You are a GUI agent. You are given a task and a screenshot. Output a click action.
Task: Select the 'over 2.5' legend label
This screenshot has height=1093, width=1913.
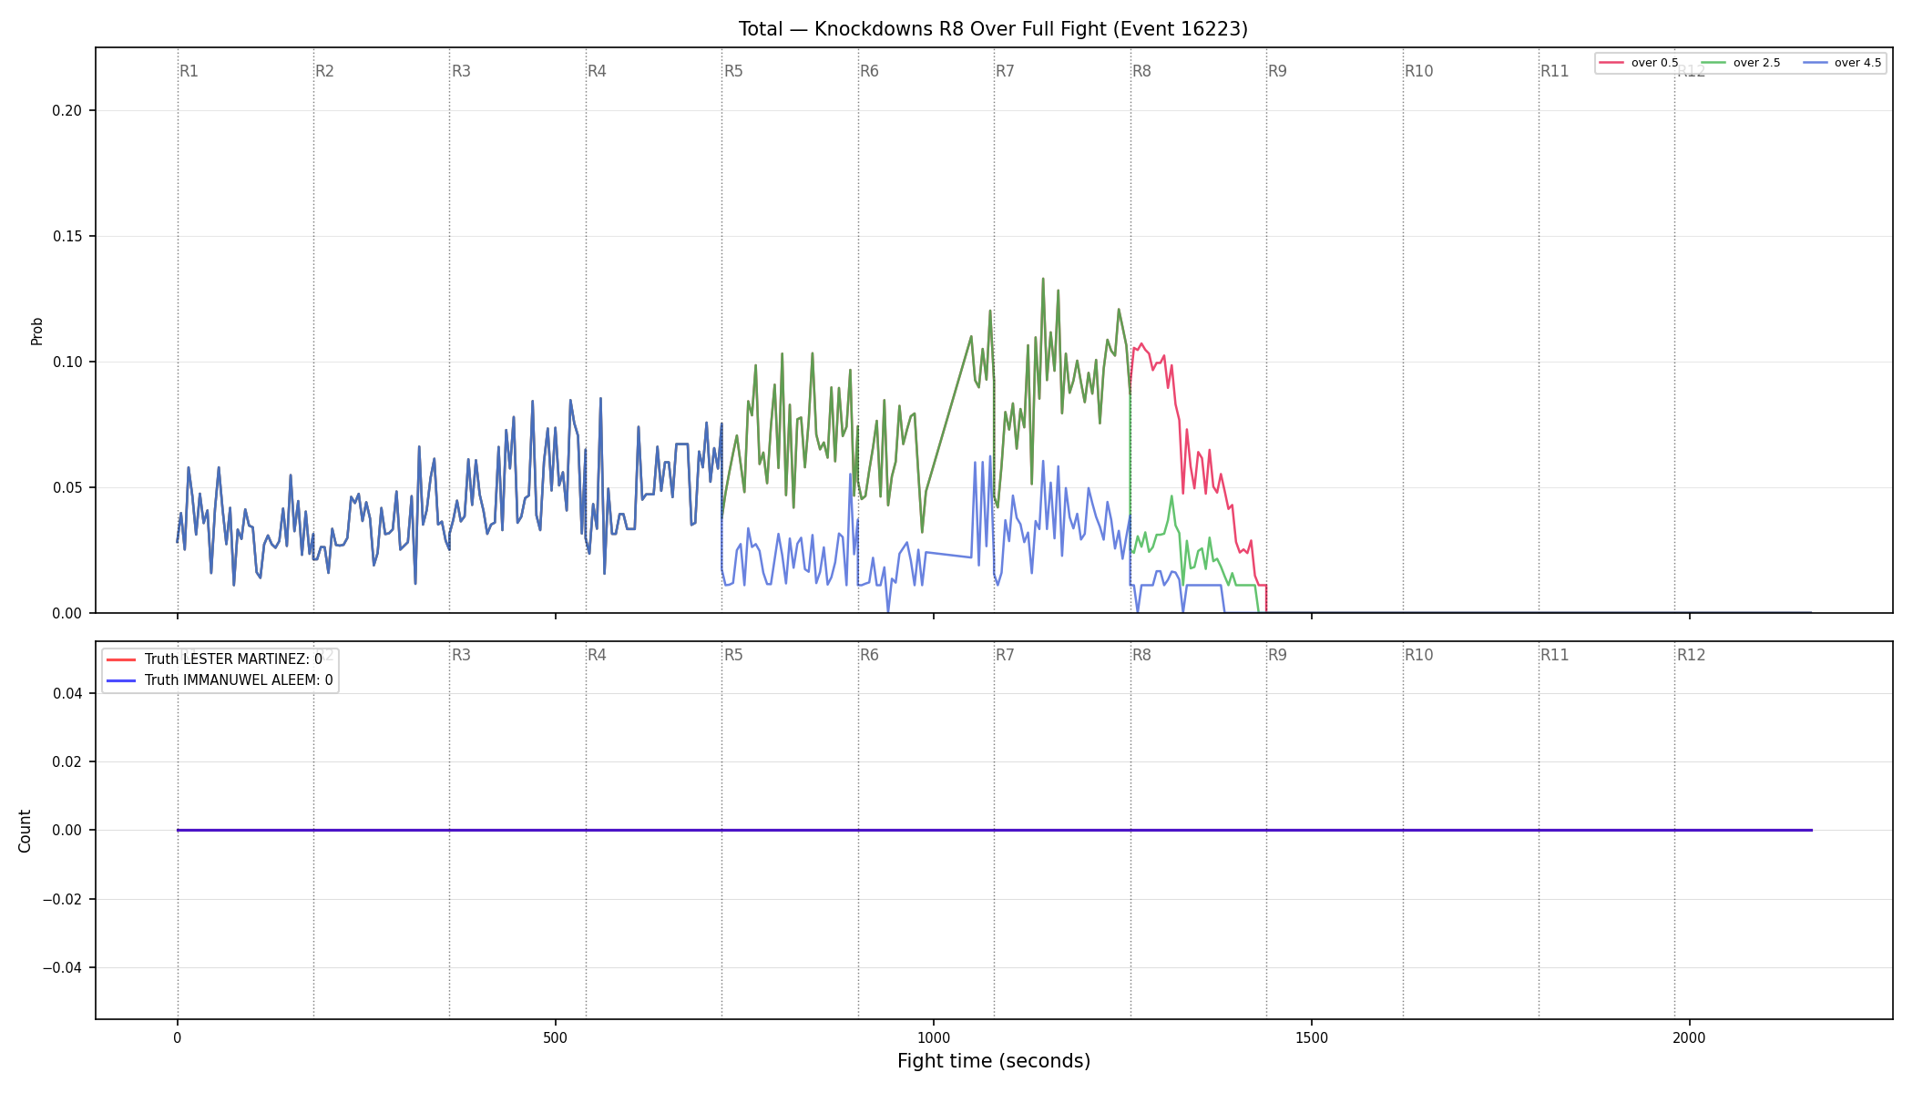coord(1756,63)
